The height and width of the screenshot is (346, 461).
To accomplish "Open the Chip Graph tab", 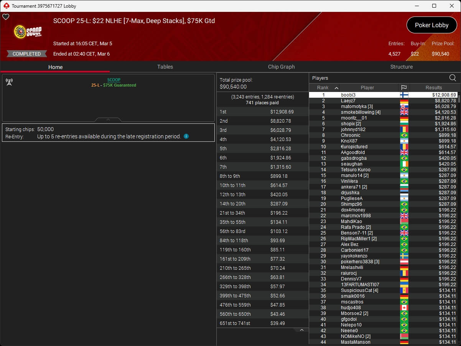I will click(x=281, y=67).
